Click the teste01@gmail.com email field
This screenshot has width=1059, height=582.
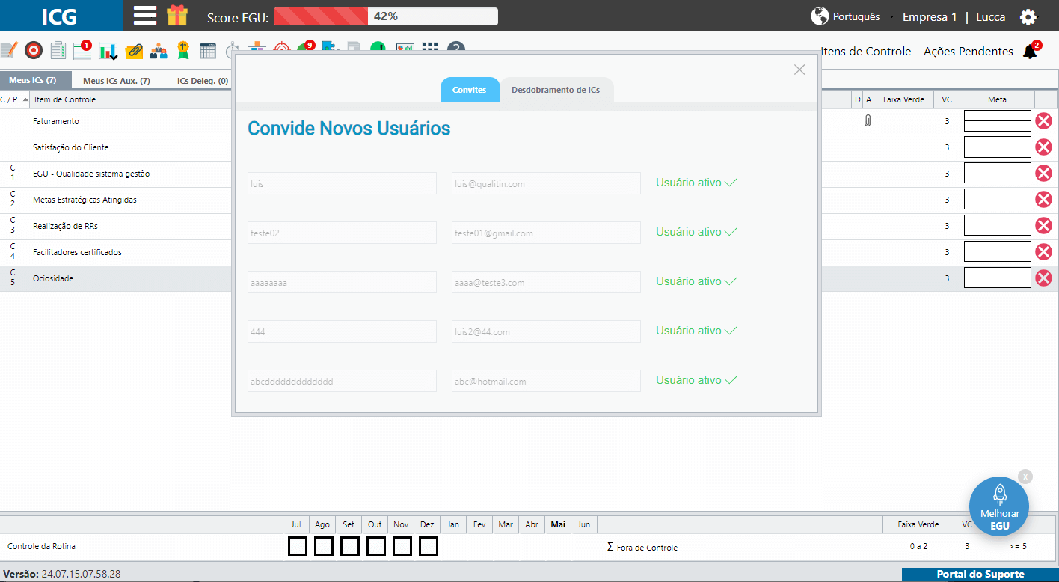pyautogui.click(x=546, y=233)
